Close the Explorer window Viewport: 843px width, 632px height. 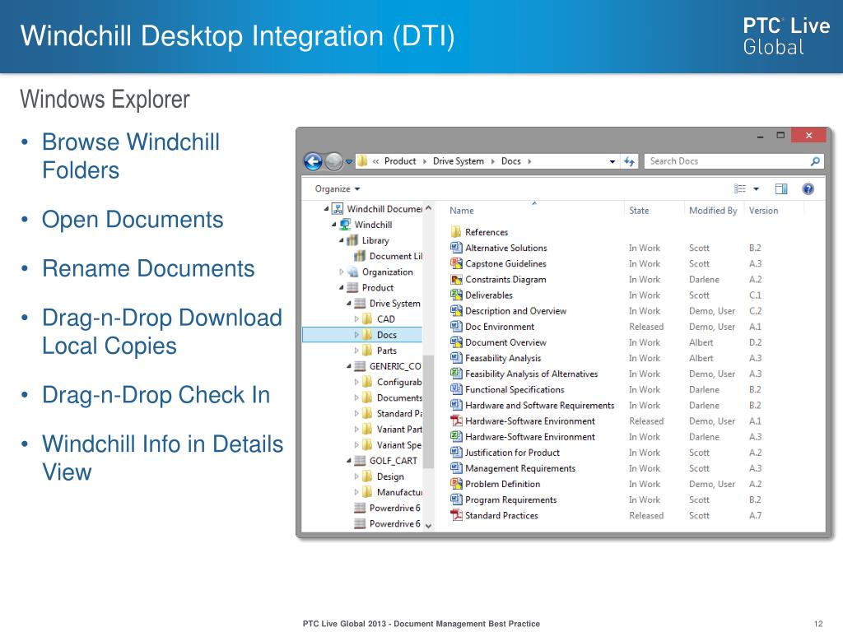pyautogui.click(x=808, y=135)
